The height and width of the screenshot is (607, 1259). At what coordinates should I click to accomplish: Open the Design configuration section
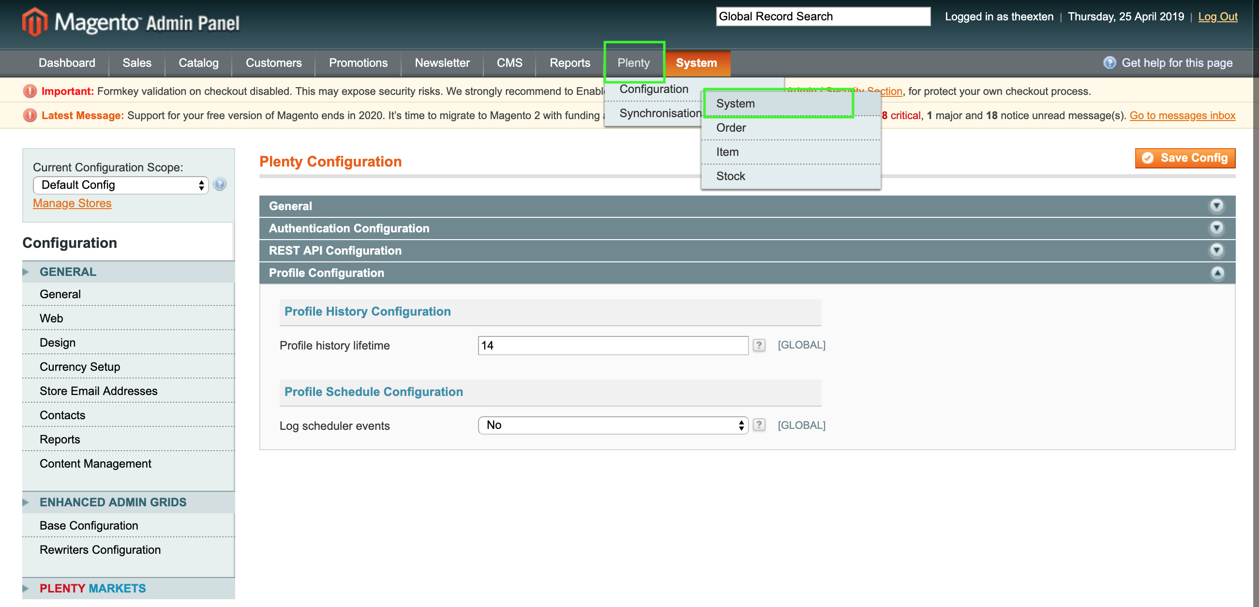coord(129,343)
